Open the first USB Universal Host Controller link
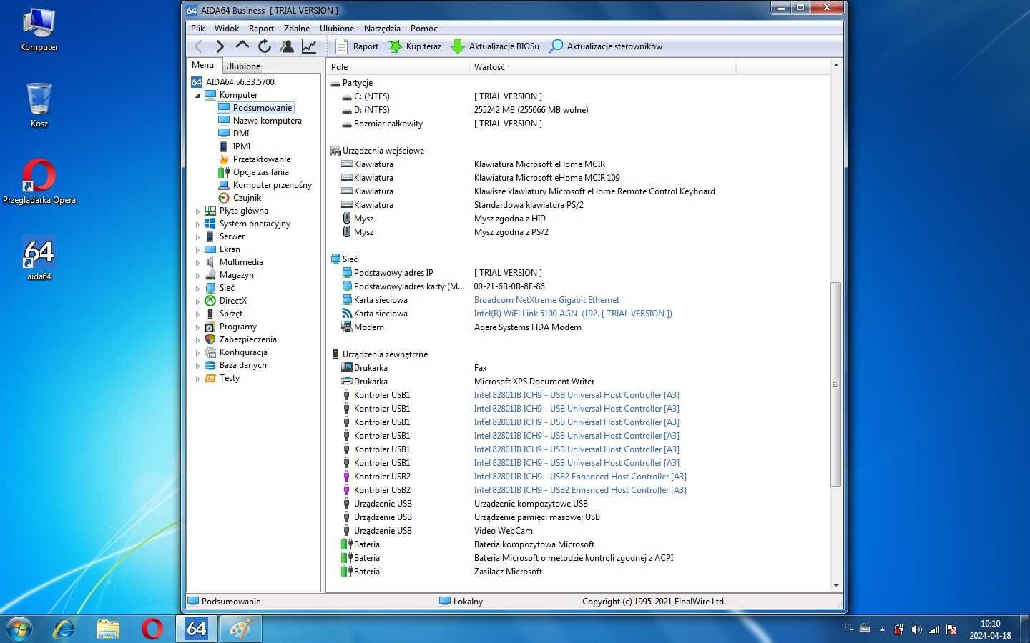Screen dimensions: 1030x643 pyautogui.click(x=577, y=395)
